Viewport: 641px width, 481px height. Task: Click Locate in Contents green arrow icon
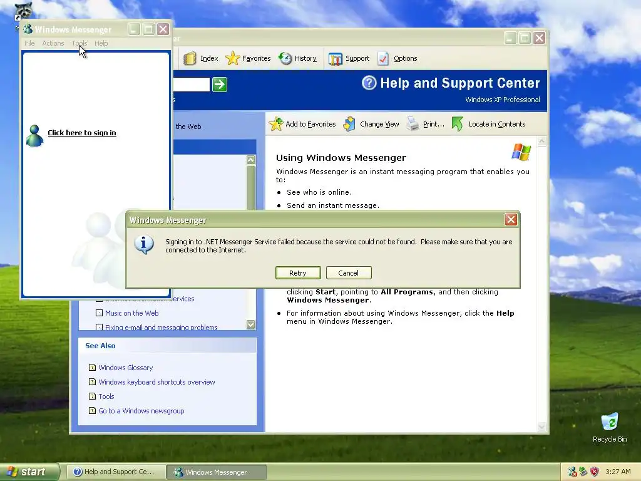[x=458, y=124]
